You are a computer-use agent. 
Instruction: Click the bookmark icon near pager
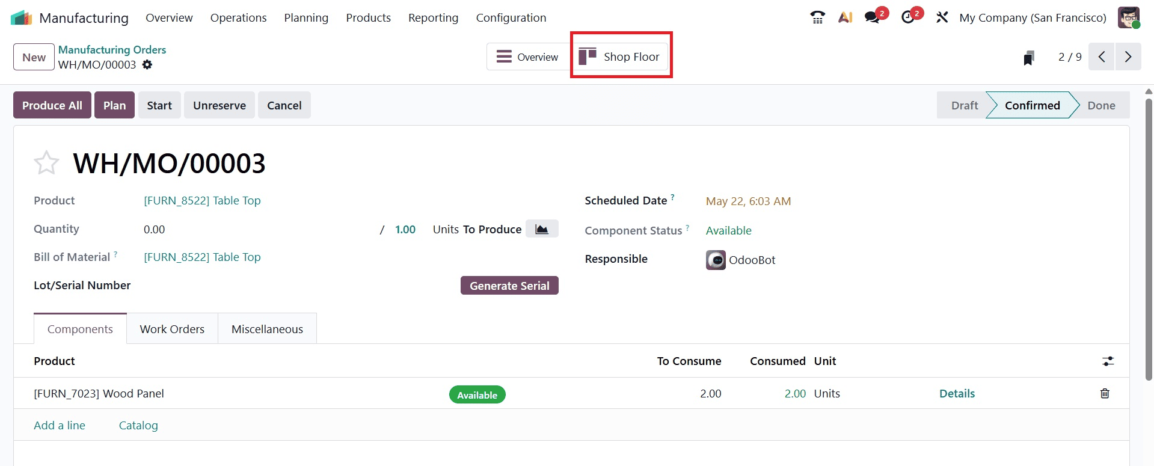click(x=1028, y=58)
